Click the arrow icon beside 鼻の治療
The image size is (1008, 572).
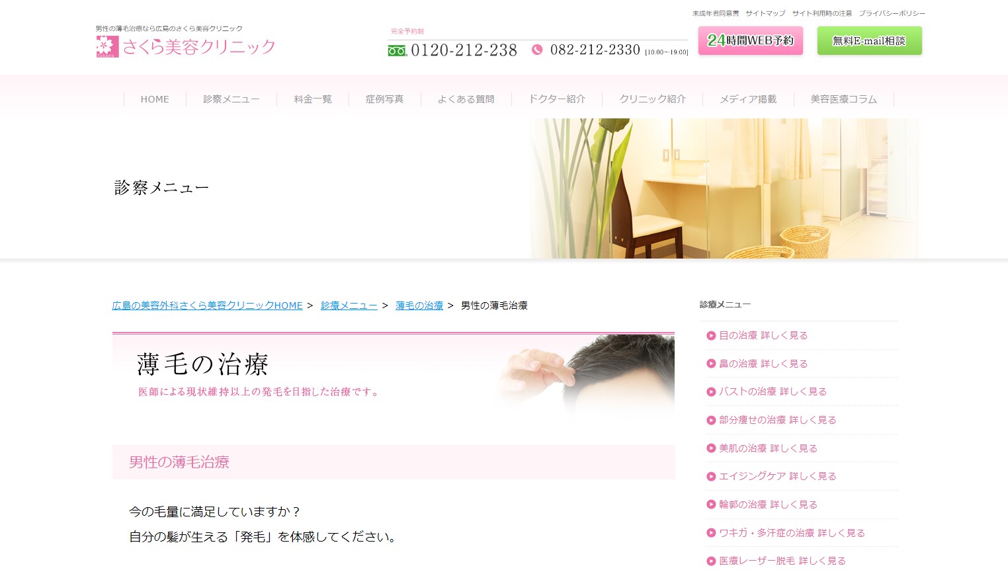(711, 364)
